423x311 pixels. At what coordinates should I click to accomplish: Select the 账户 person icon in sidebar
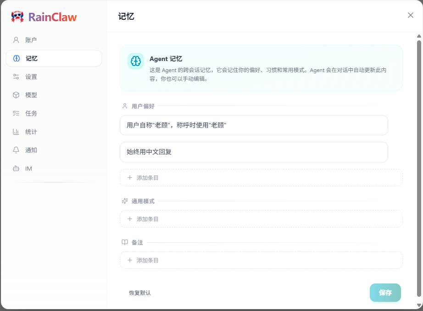[15, 40]
